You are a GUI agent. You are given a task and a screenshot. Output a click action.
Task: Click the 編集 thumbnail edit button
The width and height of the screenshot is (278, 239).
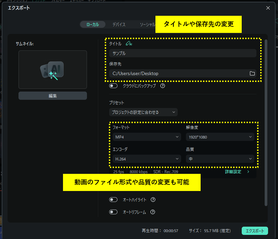pyautogui.click(x=53, y=96)
